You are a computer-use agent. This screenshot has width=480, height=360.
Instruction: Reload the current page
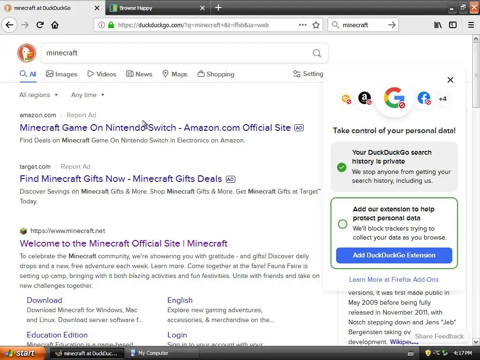click(40, 25)
